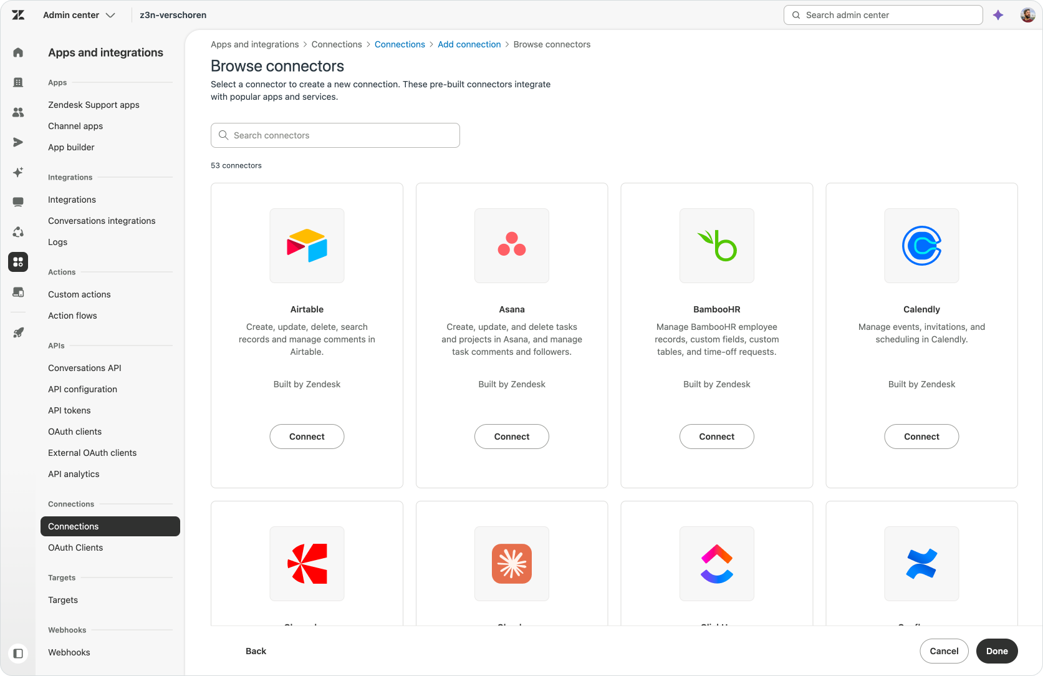Open Targets in sidebar
The height and width of the screenshot is (676, 1043).
63,600
